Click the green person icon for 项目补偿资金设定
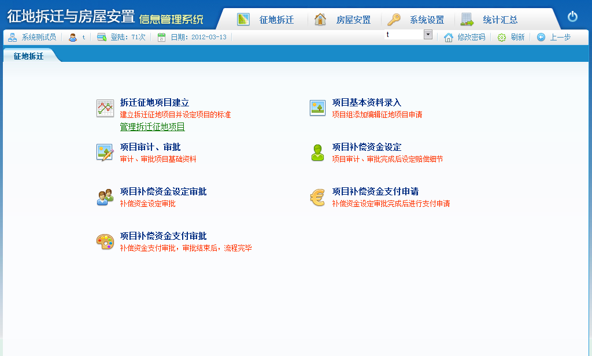The width and height of the screenshot is (592, 356). click(x=317, y=153)
